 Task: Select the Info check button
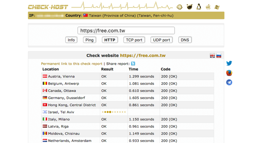pos(71,40)
